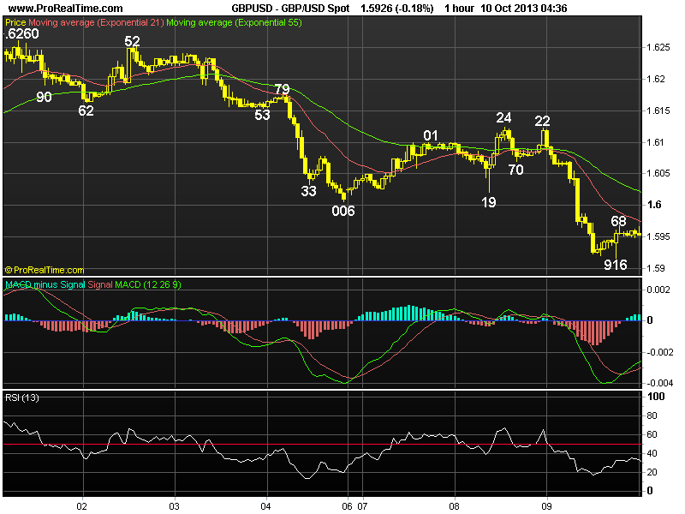
Task: Click the red 'Signal' legend label
Action: pyautogui.click(x=100, y=284)
